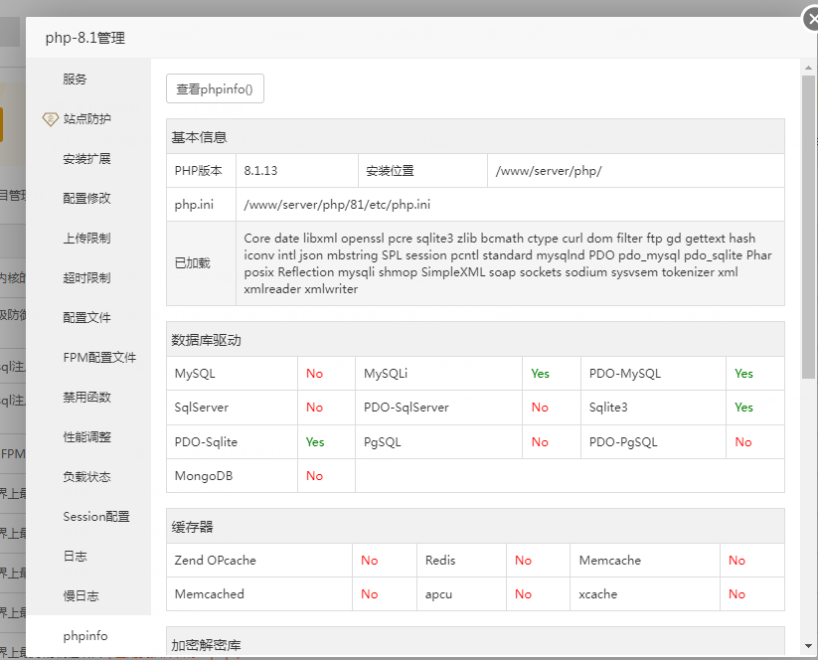Open FPM配置文件 tab
The height and width of the screenshot is (660, 818).
pyautogui.click(x=99, y=358)
